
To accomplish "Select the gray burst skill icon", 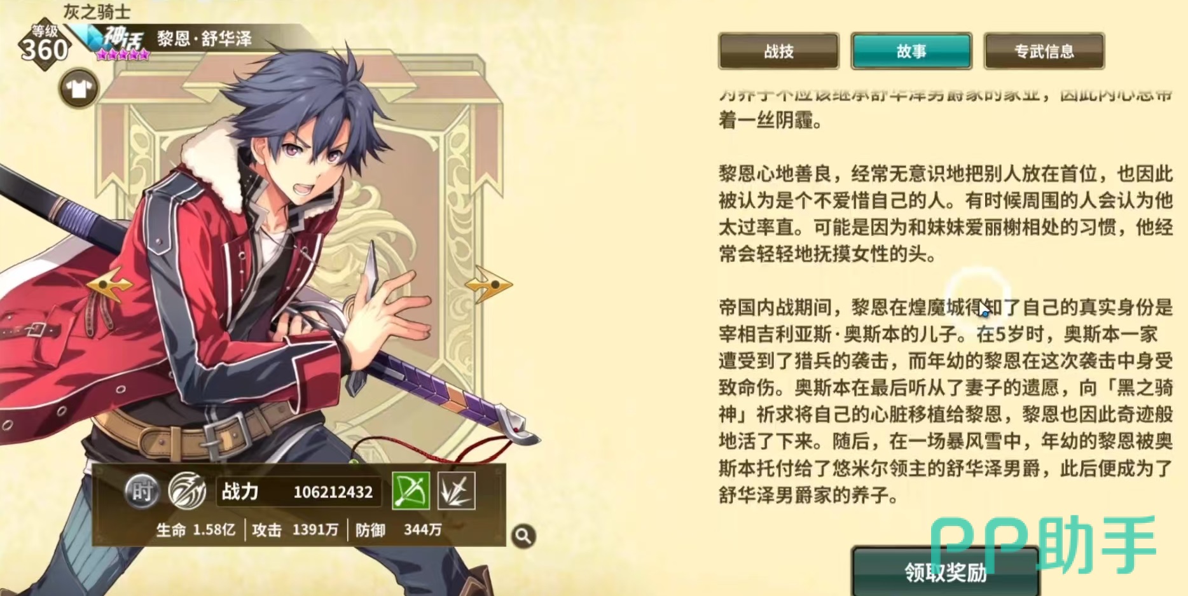I will tap(456, 490).
